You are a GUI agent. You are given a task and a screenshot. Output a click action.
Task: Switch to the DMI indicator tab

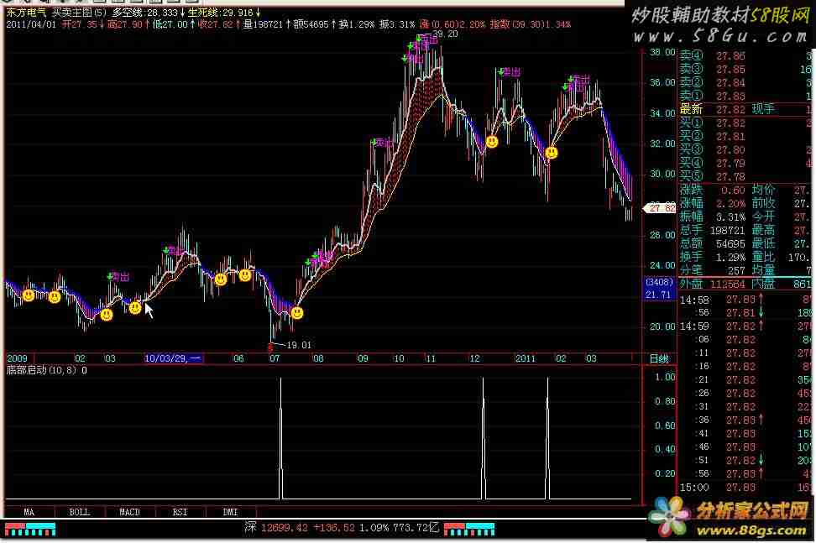pyautogui.click(x=231, y=512)
